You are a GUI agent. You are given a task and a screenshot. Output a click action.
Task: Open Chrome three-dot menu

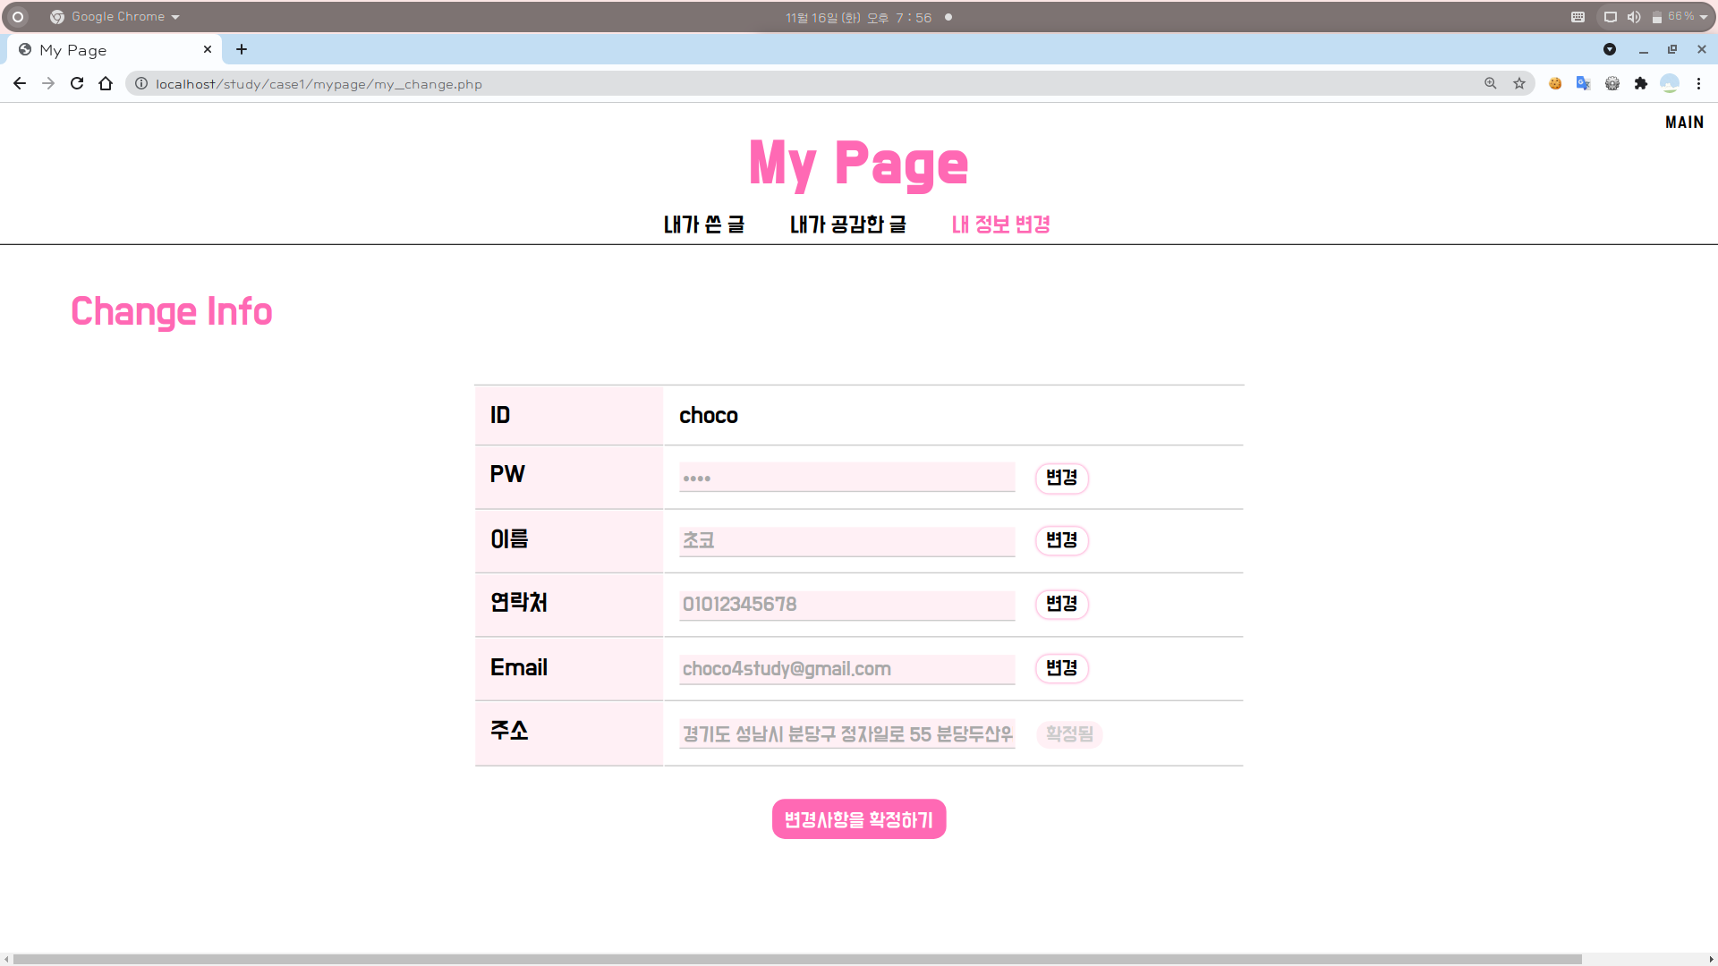point(1698,83)
